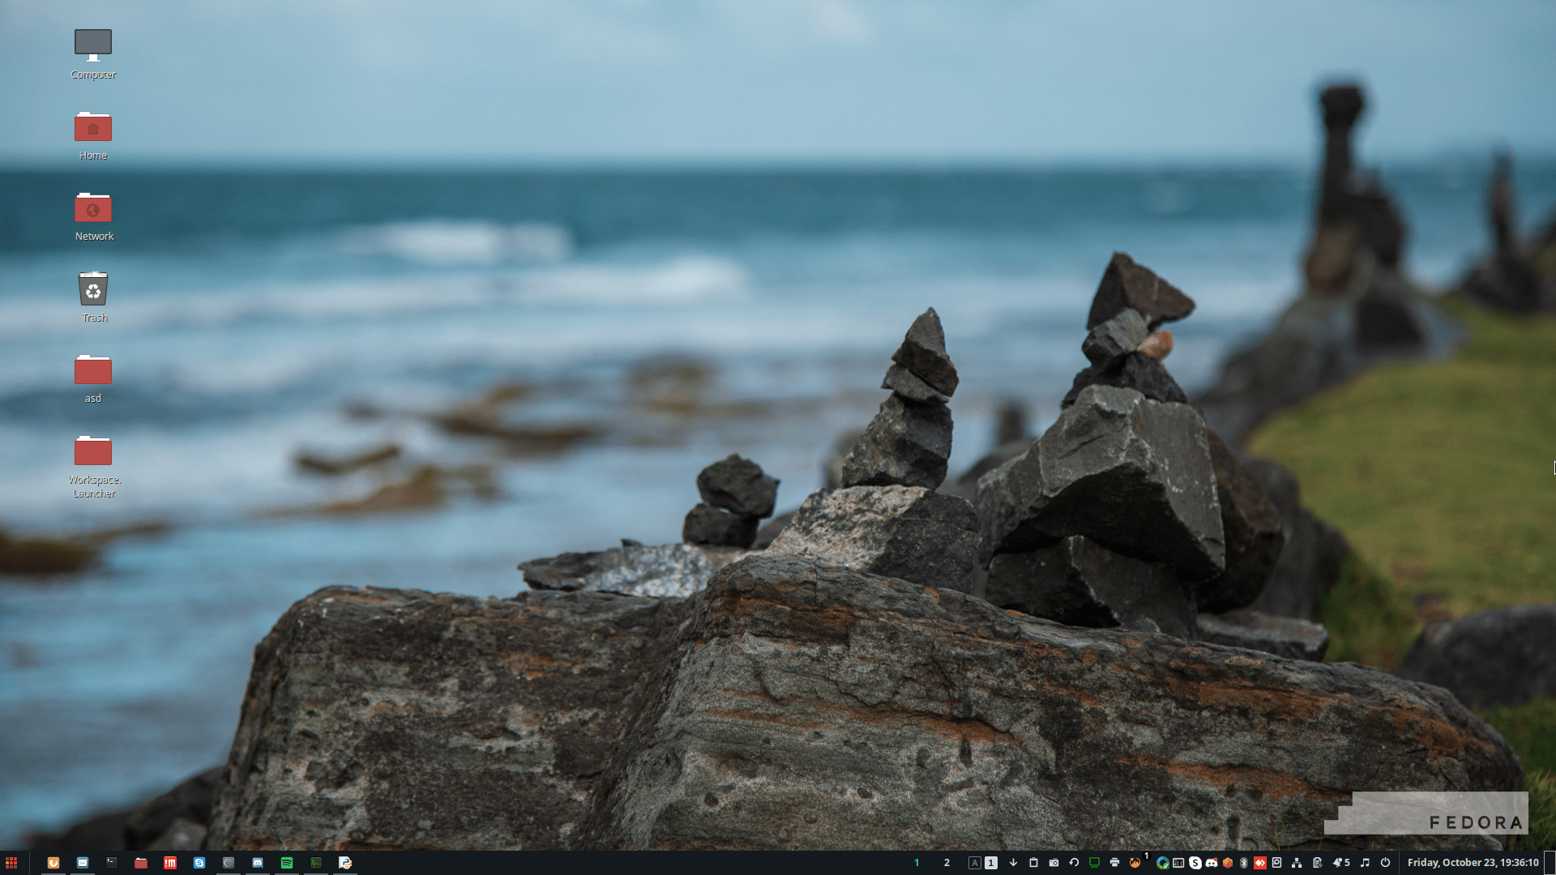The image size is (1556, 875).
Task: Switch to workspace 1
Action: coord(917,863)
